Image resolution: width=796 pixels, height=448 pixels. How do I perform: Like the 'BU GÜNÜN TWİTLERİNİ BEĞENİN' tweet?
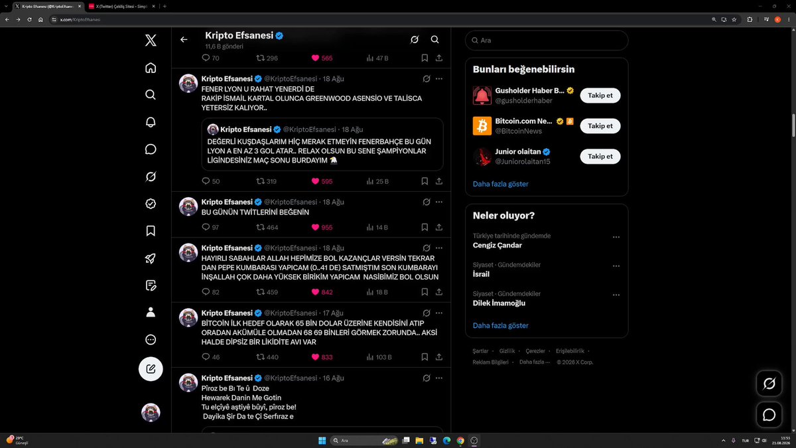[x=316, y=227]
